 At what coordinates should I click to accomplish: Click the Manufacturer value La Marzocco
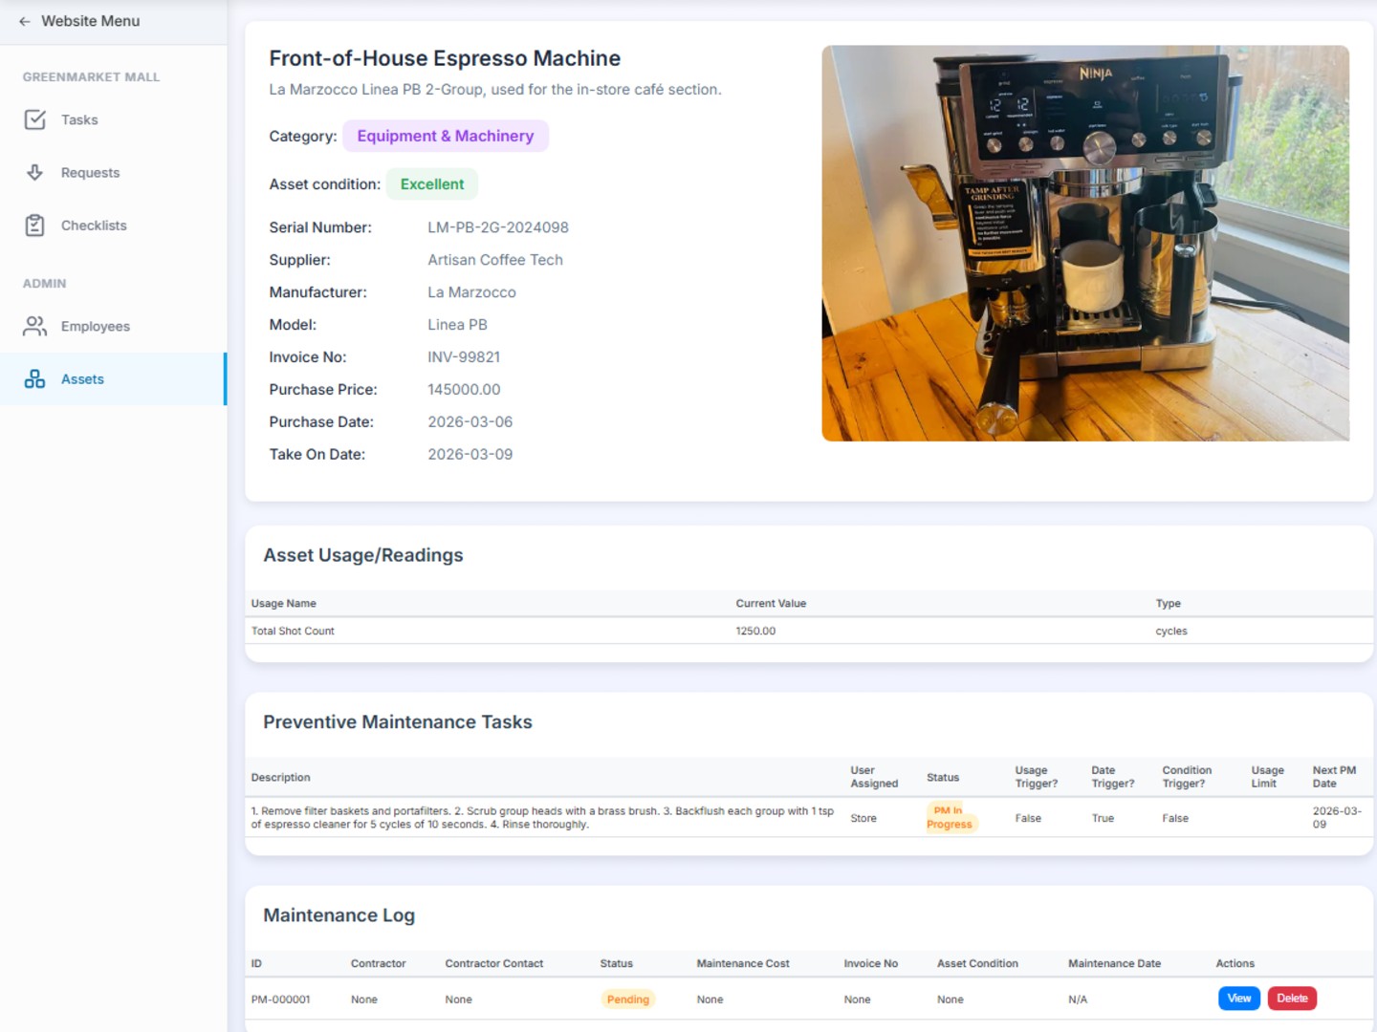(x=471, y=292)
